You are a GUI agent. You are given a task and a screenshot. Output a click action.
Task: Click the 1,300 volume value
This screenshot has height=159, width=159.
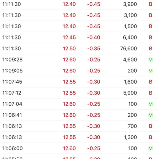tap(130, 137)
